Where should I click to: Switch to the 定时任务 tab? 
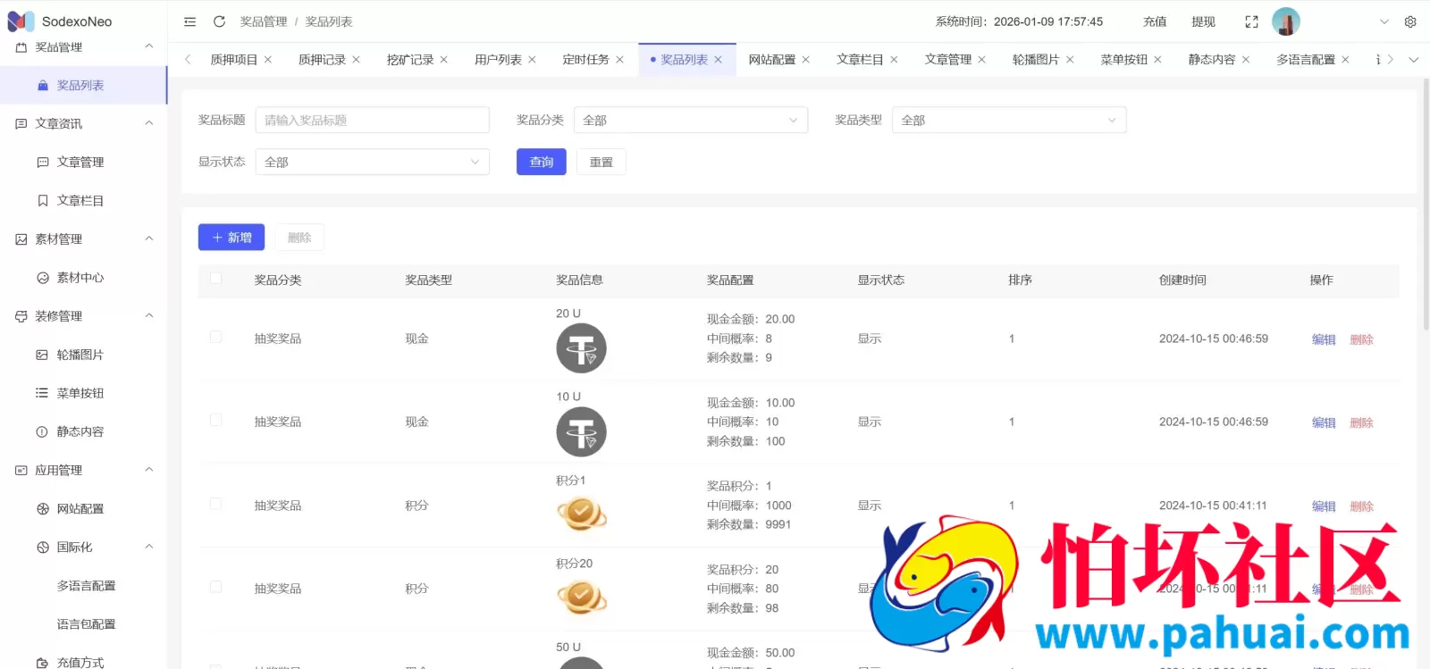pos(585,60)
